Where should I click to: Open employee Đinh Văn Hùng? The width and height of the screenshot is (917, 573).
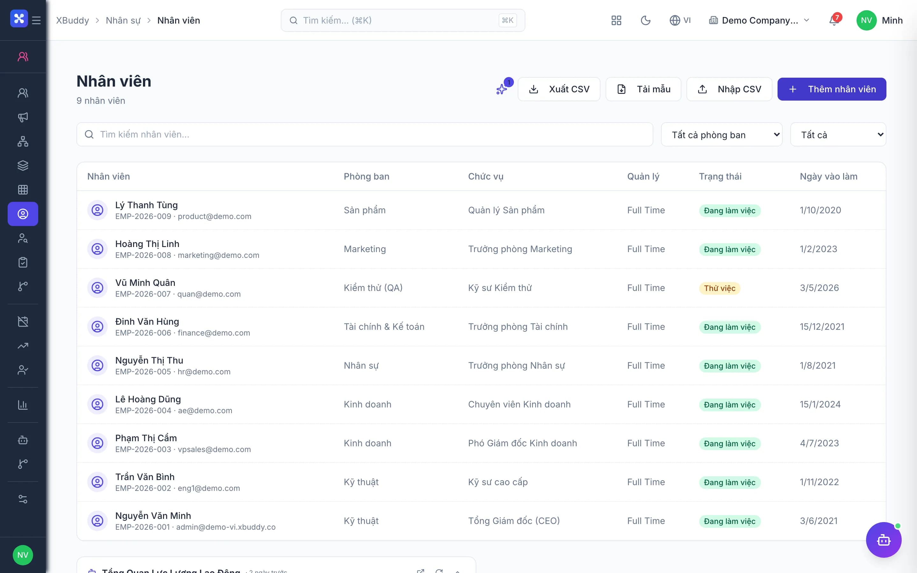click(x=481, y=327)
